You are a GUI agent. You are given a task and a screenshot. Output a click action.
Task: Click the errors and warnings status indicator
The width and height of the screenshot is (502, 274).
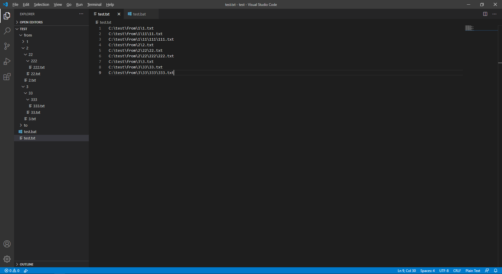point(12,271)
